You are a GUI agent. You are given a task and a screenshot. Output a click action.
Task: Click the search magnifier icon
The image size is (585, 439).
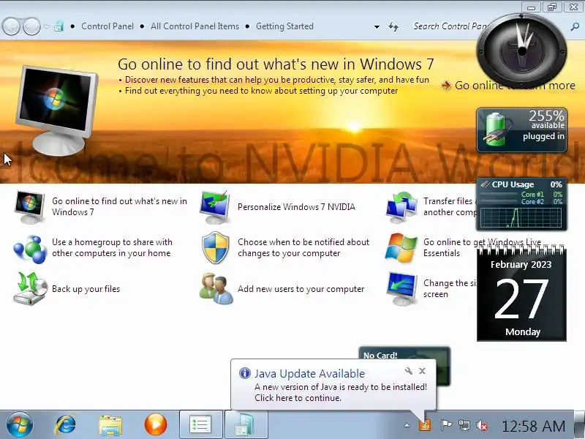[575, 26]
